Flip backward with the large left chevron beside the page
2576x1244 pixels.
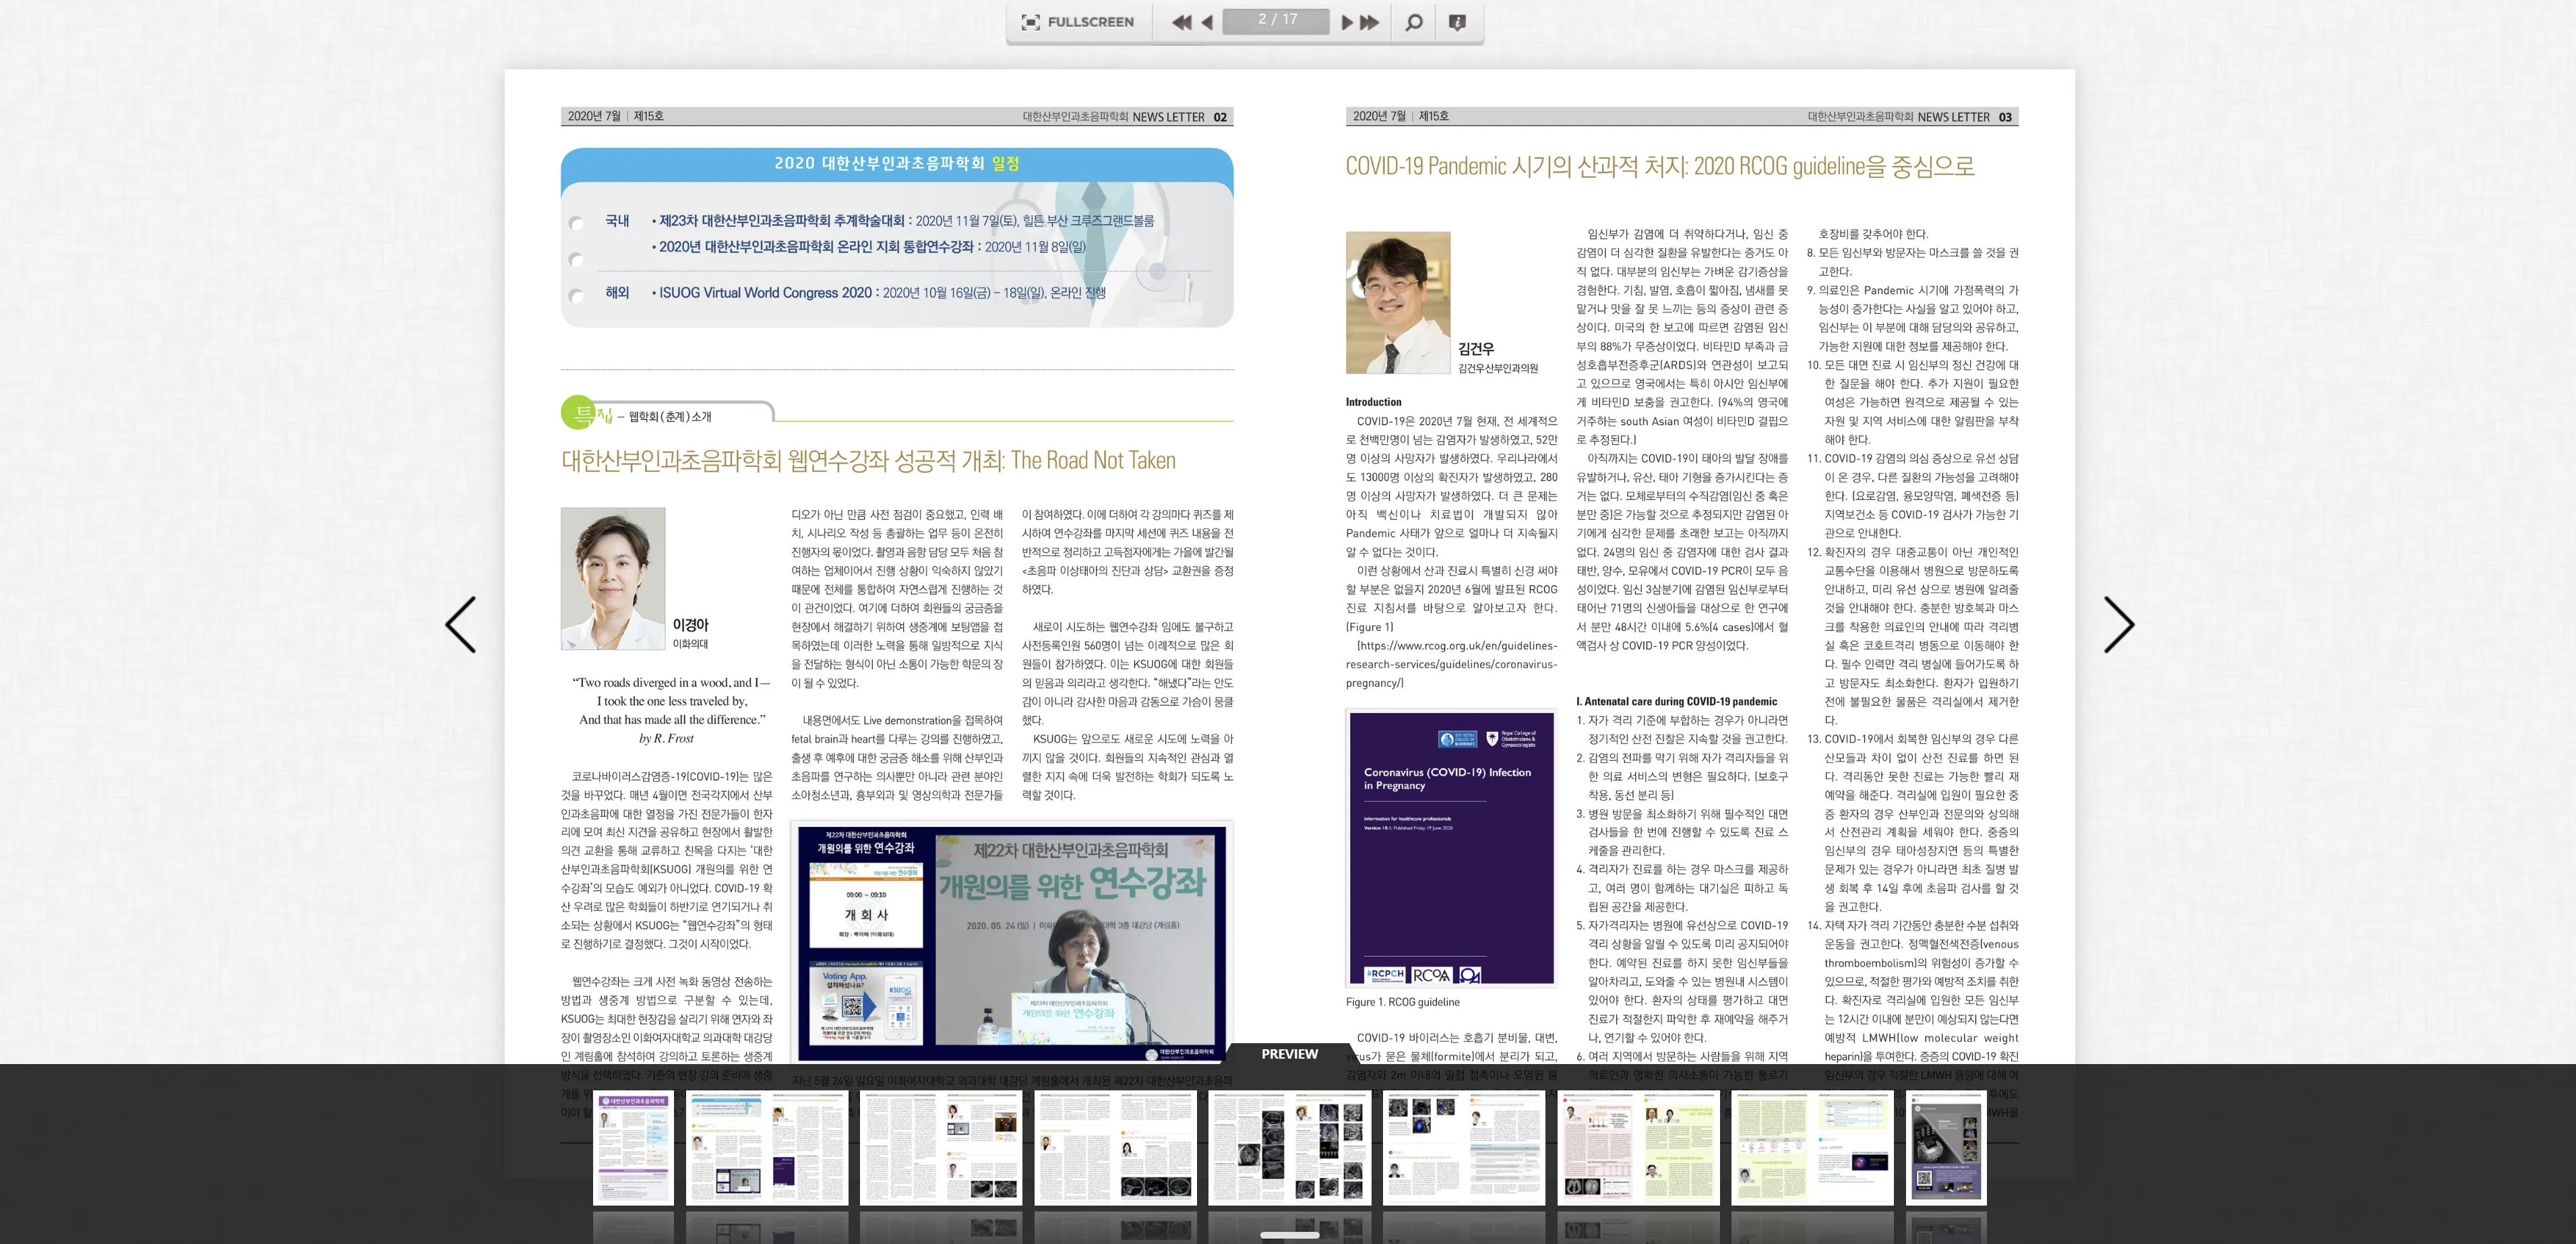pos(460,625)
